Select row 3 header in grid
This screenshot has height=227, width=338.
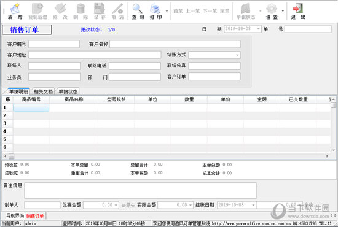click(x=8, y=123)
